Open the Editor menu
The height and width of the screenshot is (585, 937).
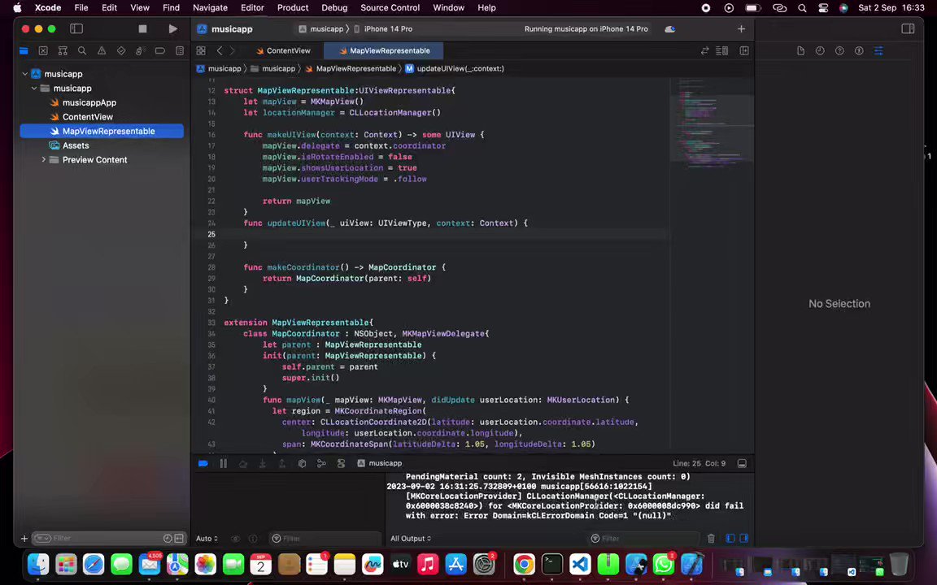[x=252, y=8]
